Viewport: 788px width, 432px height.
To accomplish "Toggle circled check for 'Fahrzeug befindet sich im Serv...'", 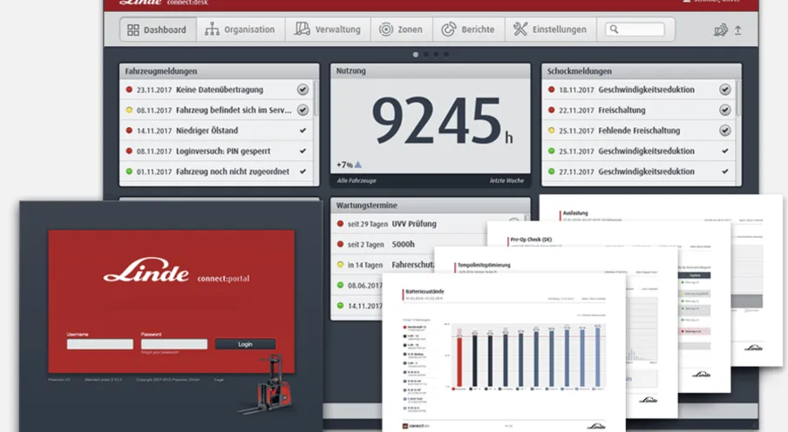I will click(x=302, y=110).
